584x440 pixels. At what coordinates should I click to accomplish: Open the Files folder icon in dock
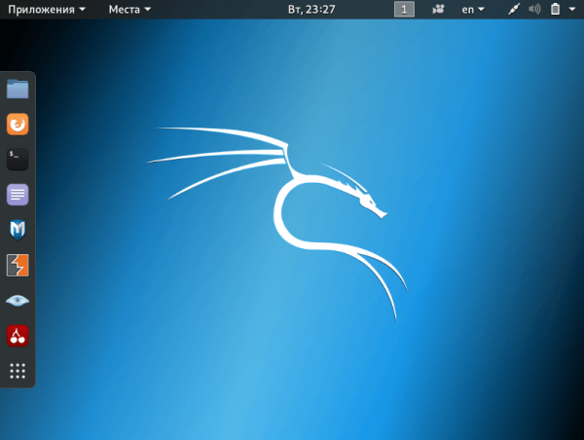coord(18,89)
